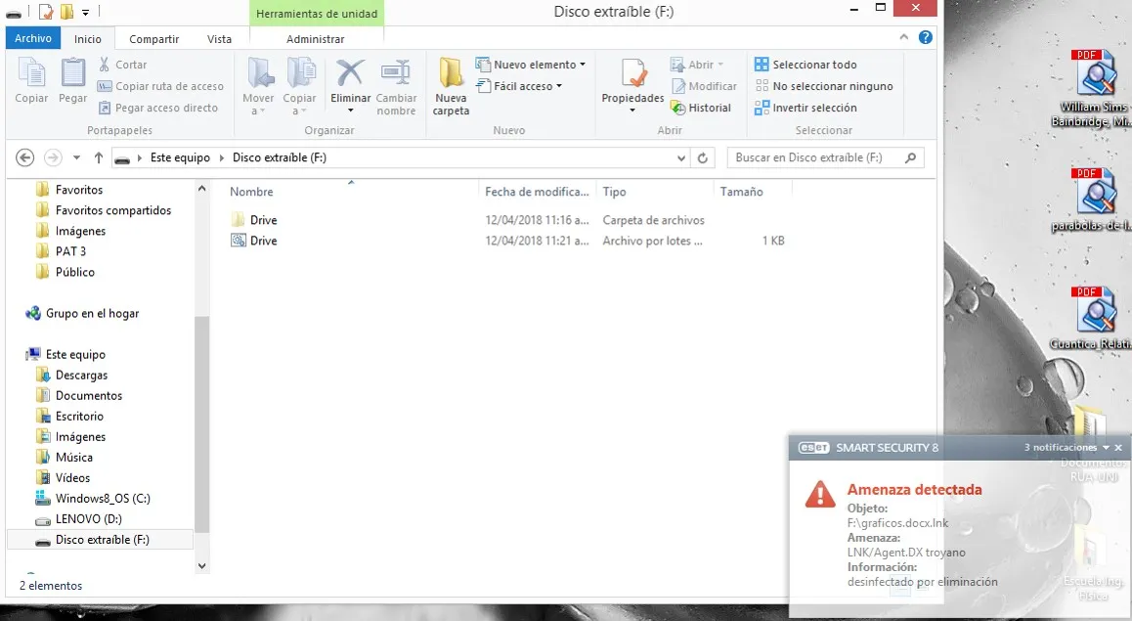1132x621 pixels.
Task: Click navigation pane scroll down arrow
Action: point(202,566)
